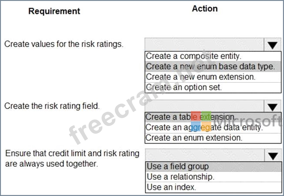Choose 'Create a table extension' option

pyautogui.click(x=213, y=117)
